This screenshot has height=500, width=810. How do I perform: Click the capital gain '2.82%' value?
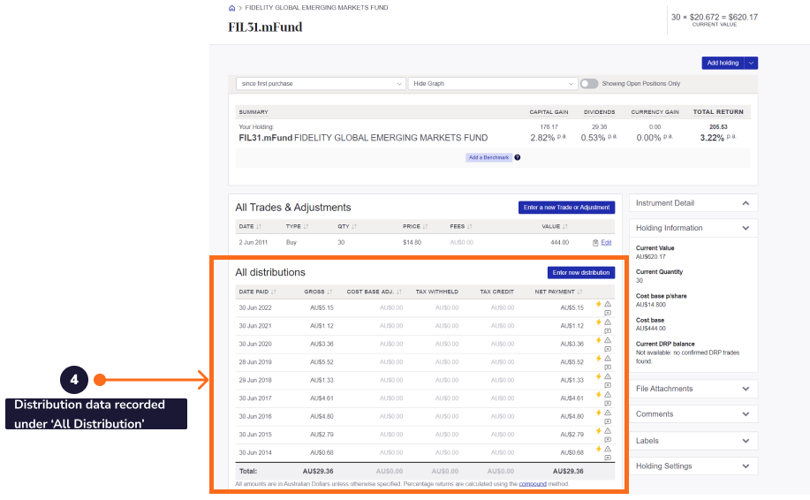click(x=542, y=138)
